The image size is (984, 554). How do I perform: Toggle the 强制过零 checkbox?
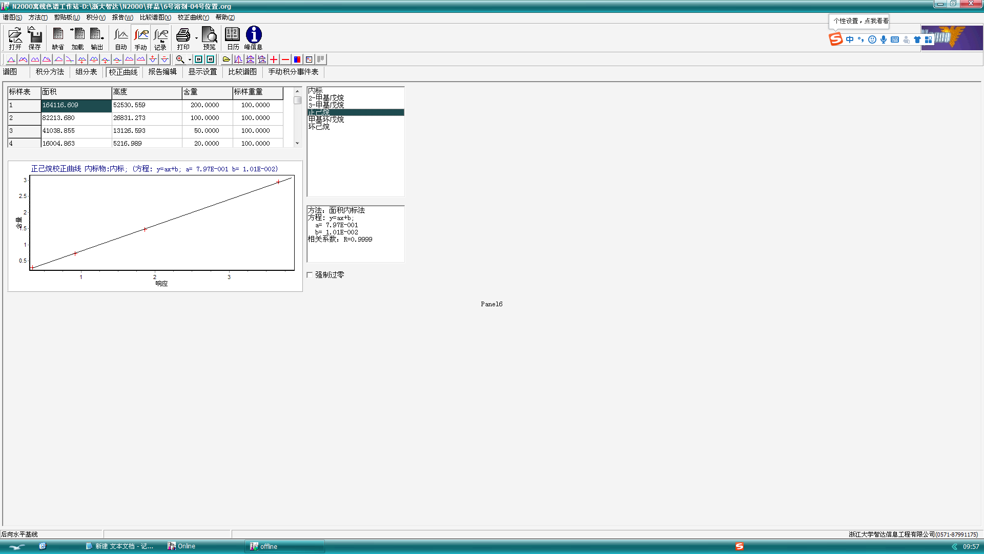(310, 275)
